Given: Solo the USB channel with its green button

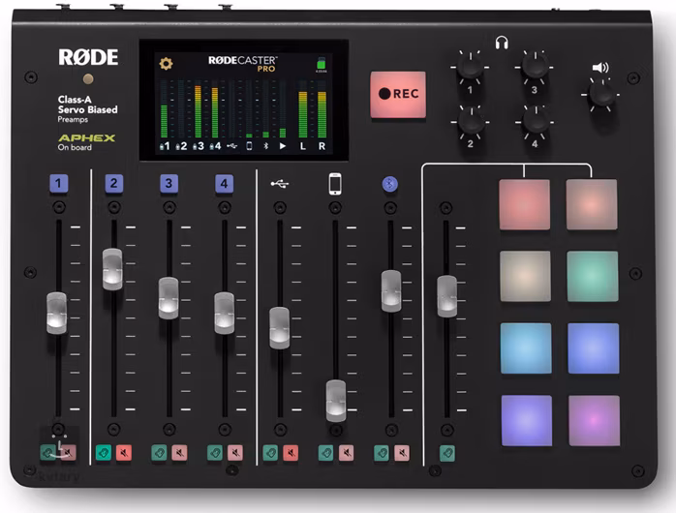Looking at the screenshot, I should coord(270,453).
